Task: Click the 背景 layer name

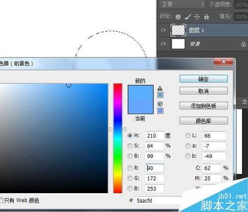Action: 195,44
